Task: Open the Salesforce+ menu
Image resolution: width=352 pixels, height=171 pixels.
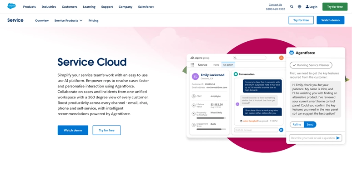Action: point(146,7)
